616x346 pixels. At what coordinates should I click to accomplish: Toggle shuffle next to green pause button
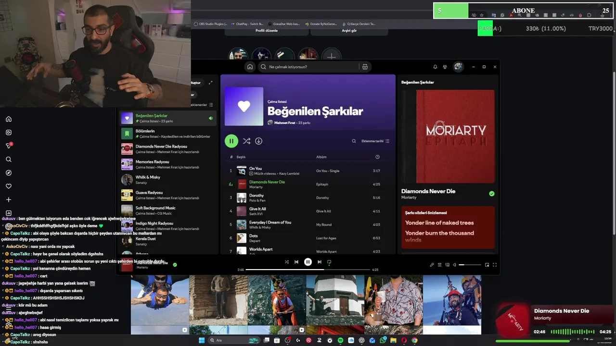tap(246, 141)
